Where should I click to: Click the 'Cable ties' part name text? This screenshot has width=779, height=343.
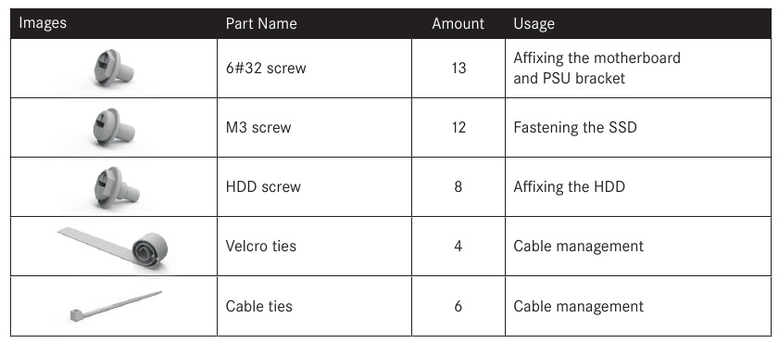pos(258,306)
